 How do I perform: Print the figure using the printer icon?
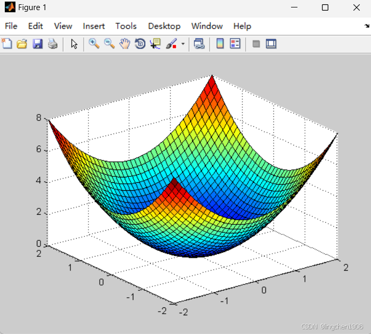(53, 44)
